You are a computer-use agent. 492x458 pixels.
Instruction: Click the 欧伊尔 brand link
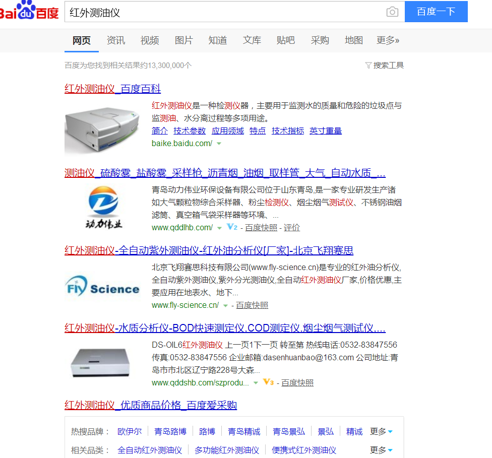tap(130, 432)
